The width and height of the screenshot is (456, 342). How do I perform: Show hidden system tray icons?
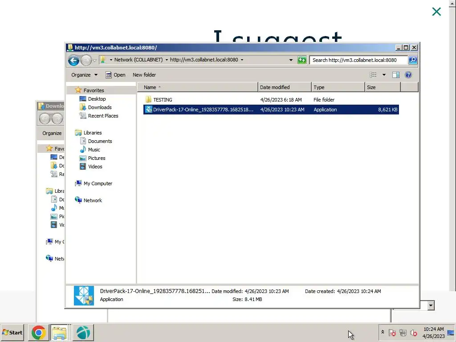[383, 332]
